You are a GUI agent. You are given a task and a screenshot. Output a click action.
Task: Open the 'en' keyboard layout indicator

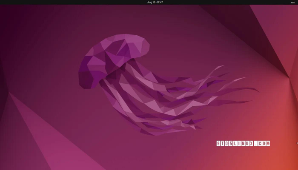(293, 3)
